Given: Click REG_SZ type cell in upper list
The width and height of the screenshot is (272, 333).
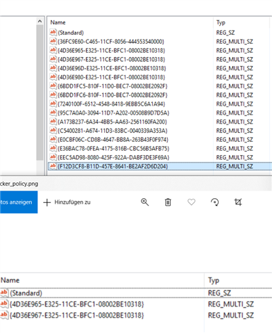Looking at the screenshot, I should click(226, 33).
